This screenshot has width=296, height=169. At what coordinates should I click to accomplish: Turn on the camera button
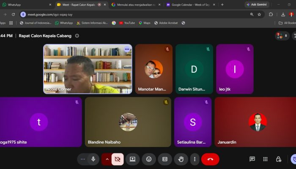118,159
